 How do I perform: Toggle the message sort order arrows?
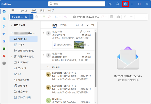tap(93, 25)
